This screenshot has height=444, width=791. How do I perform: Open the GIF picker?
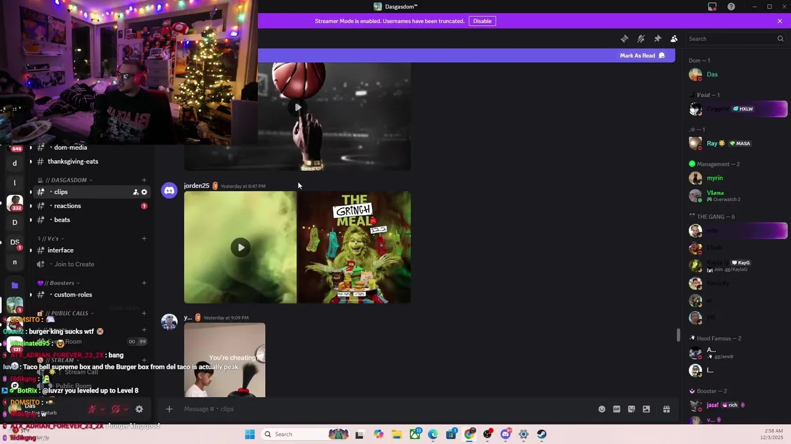click(617, 409)
